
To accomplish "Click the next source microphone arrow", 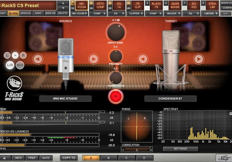I will [93, 59].
